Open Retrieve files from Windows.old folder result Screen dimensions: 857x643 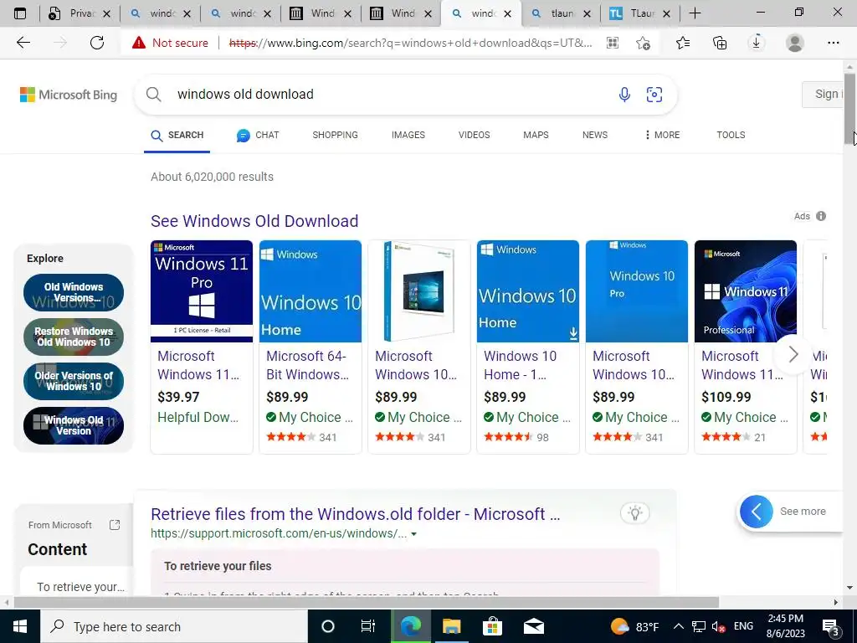(355, 514)
